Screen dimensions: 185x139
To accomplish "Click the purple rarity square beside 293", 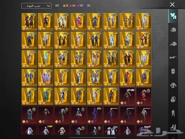I will (85, 6).
